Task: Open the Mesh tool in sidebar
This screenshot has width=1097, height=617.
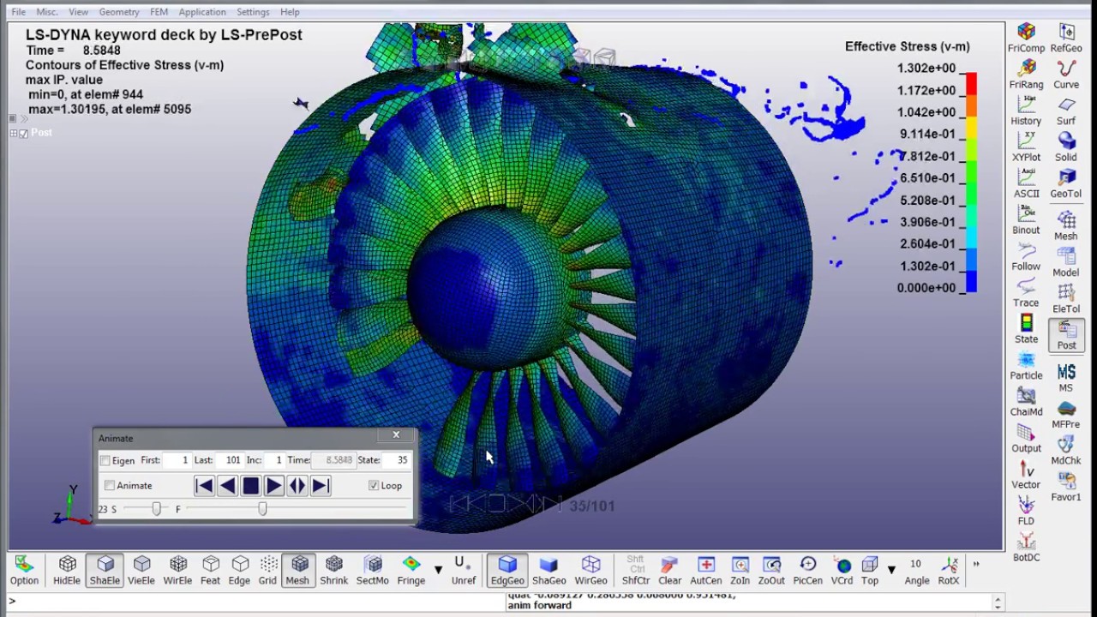Action: 1066,226
